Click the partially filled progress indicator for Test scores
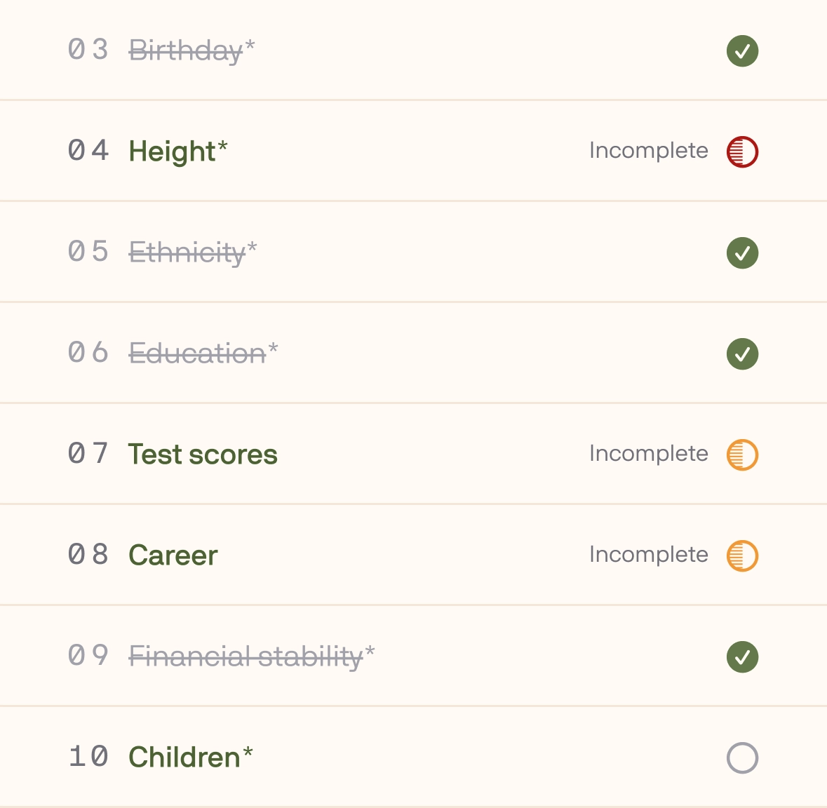The image size is (827, 808). (x=741, y=454)
